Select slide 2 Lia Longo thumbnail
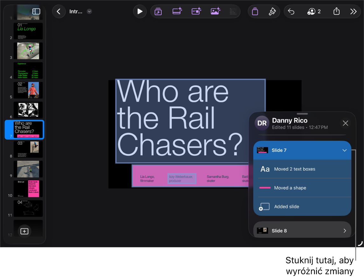 [28, 31]
